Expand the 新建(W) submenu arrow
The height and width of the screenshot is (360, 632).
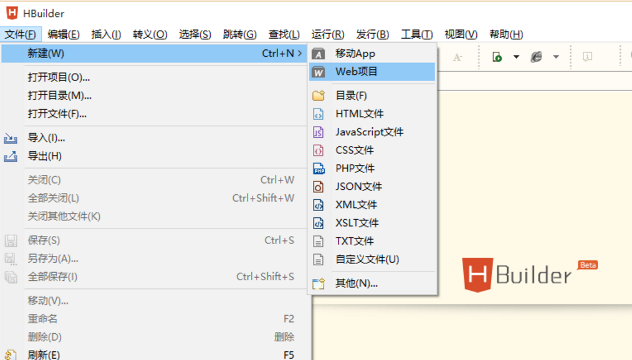coord(299,53)
